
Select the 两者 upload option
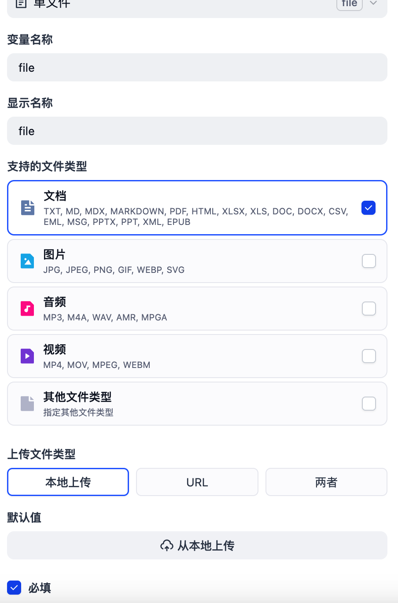(x=326, y=482)
